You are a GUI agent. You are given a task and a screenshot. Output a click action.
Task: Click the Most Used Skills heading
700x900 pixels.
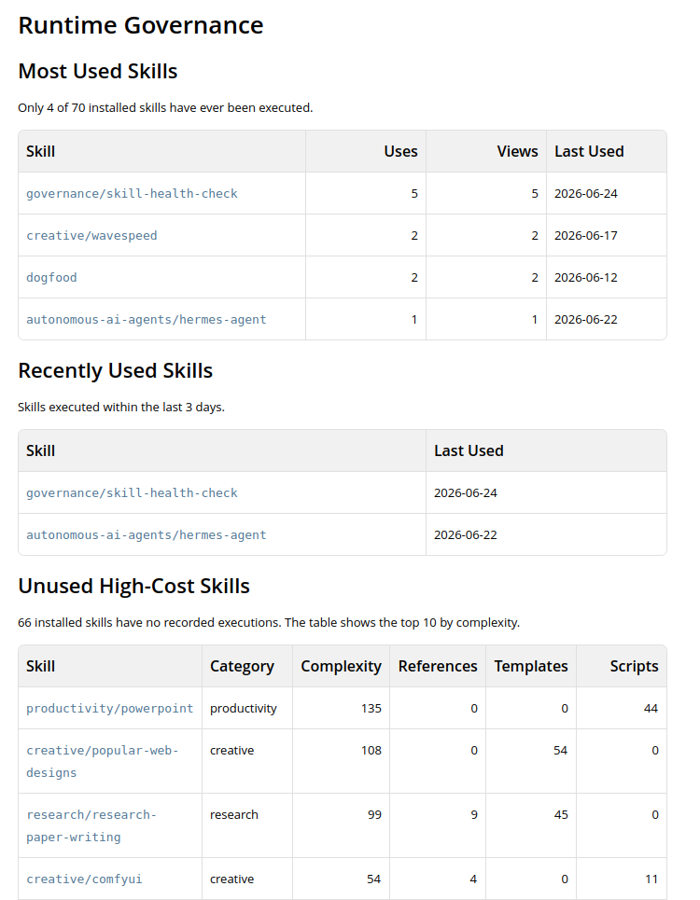pos(98,71)
